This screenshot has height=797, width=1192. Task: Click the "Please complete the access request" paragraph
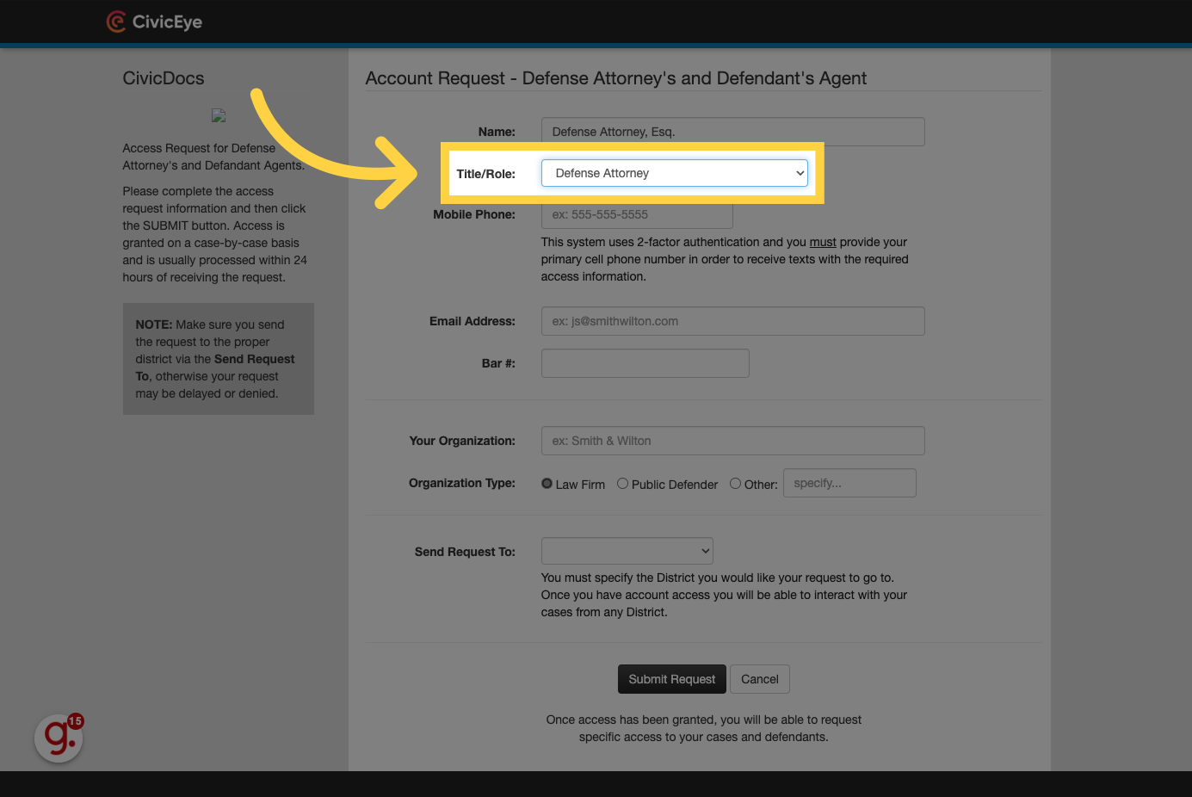pos(214,234)
